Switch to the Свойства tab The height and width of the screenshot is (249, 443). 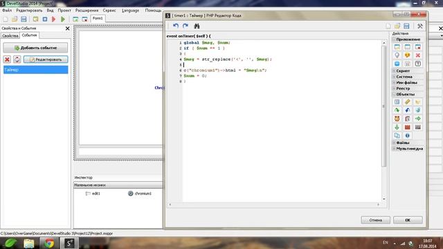(10, 36)
